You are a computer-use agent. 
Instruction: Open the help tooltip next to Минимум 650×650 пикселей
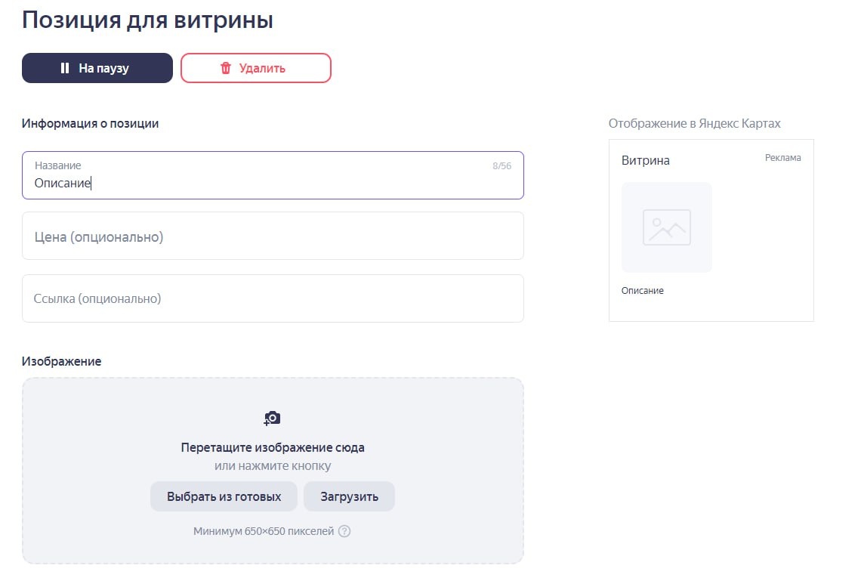344,531
